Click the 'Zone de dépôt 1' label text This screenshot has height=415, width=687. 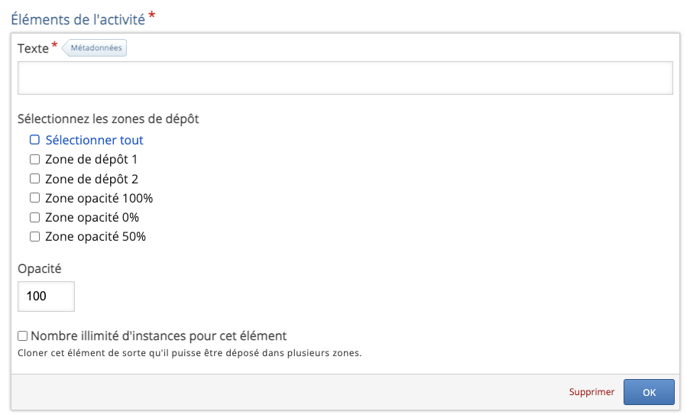click(91, 160)
